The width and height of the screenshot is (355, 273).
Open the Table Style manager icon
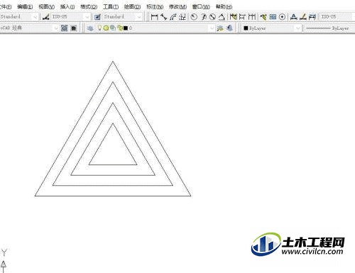(x=97, y=17)
